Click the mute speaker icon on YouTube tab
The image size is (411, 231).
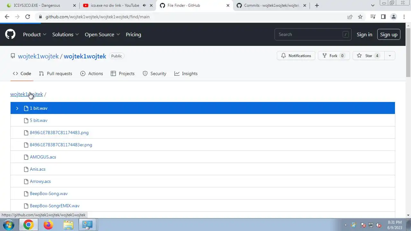click(144, 5)
